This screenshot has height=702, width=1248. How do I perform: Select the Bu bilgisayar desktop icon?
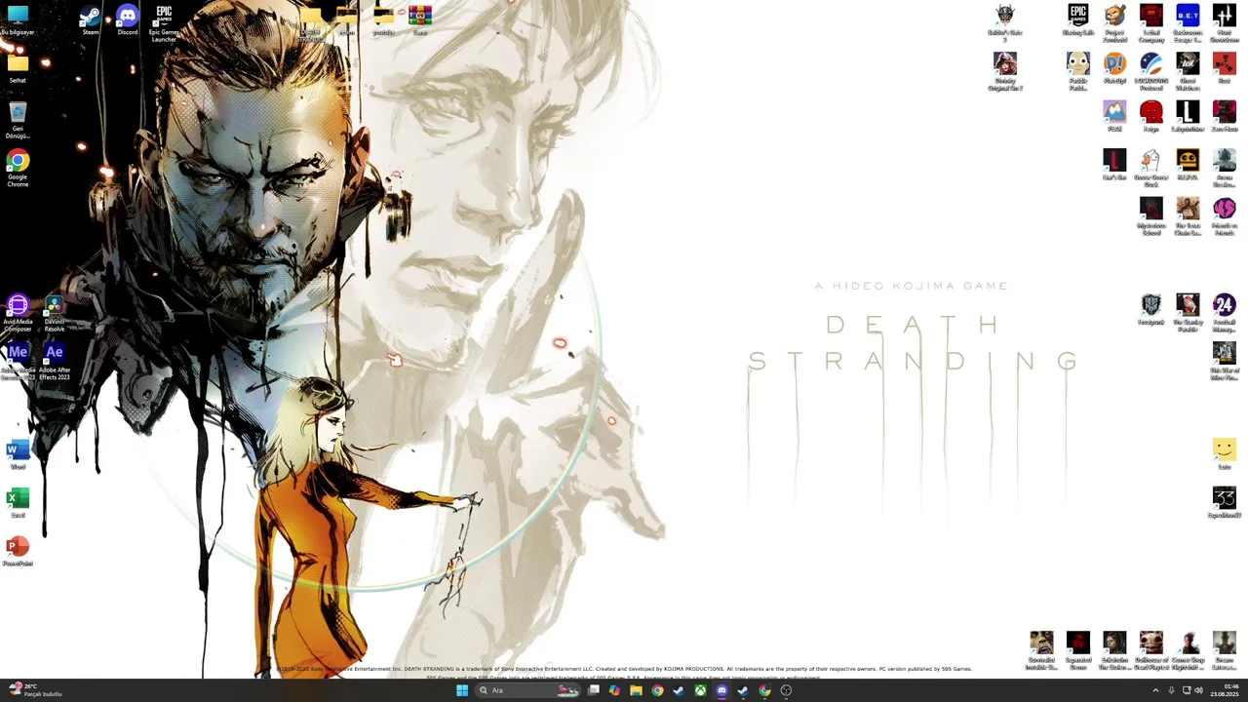tap(18, 19)
